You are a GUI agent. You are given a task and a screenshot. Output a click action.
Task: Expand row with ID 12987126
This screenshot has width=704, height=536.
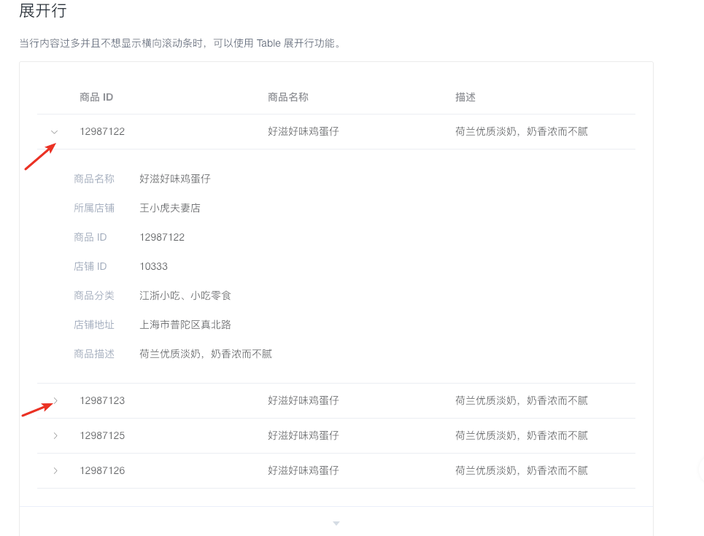[x=55, y=470]
